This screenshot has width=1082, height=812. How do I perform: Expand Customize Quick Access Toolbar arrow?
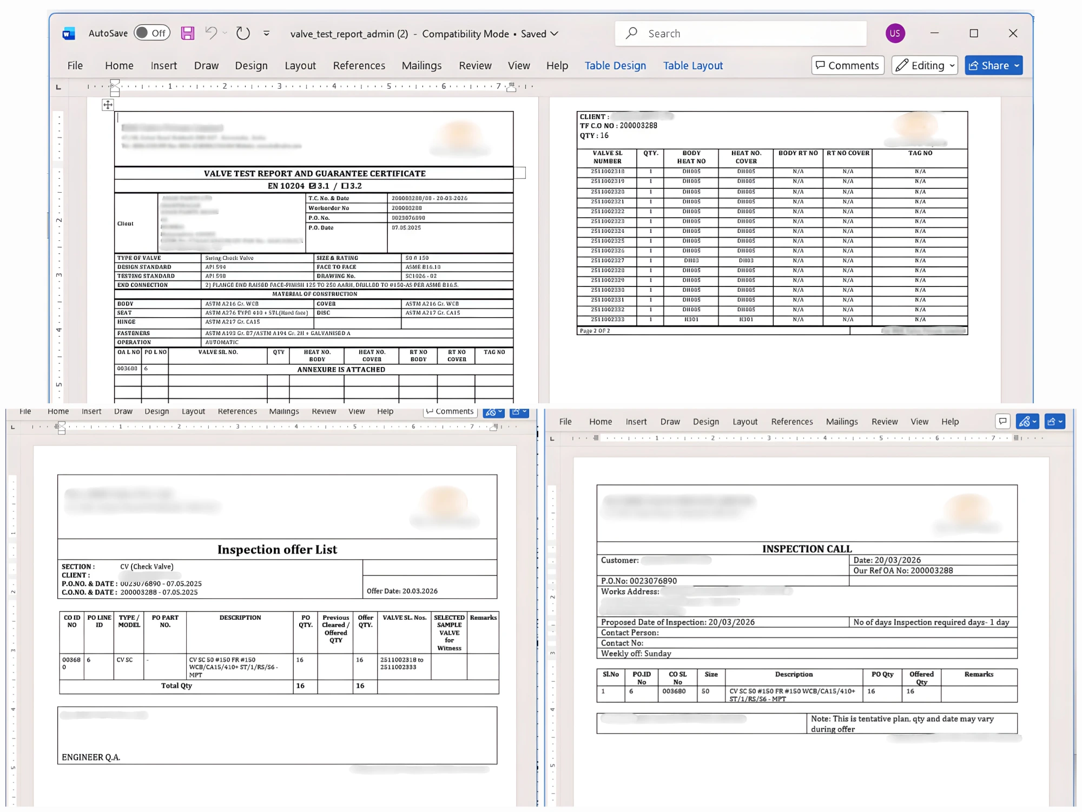click(x=267, y=34)
